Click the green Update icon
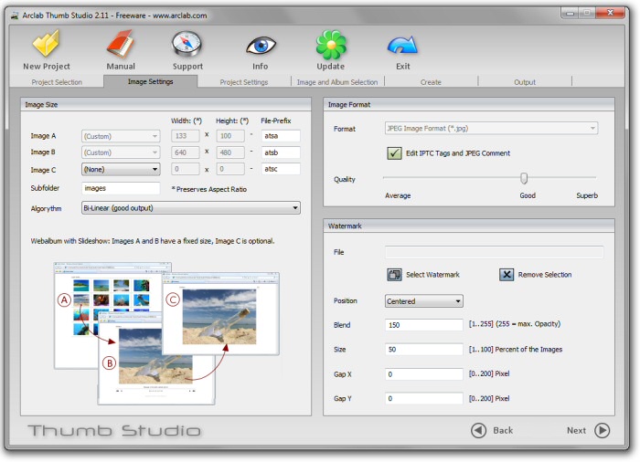640x462 pixels. [330, 45]
